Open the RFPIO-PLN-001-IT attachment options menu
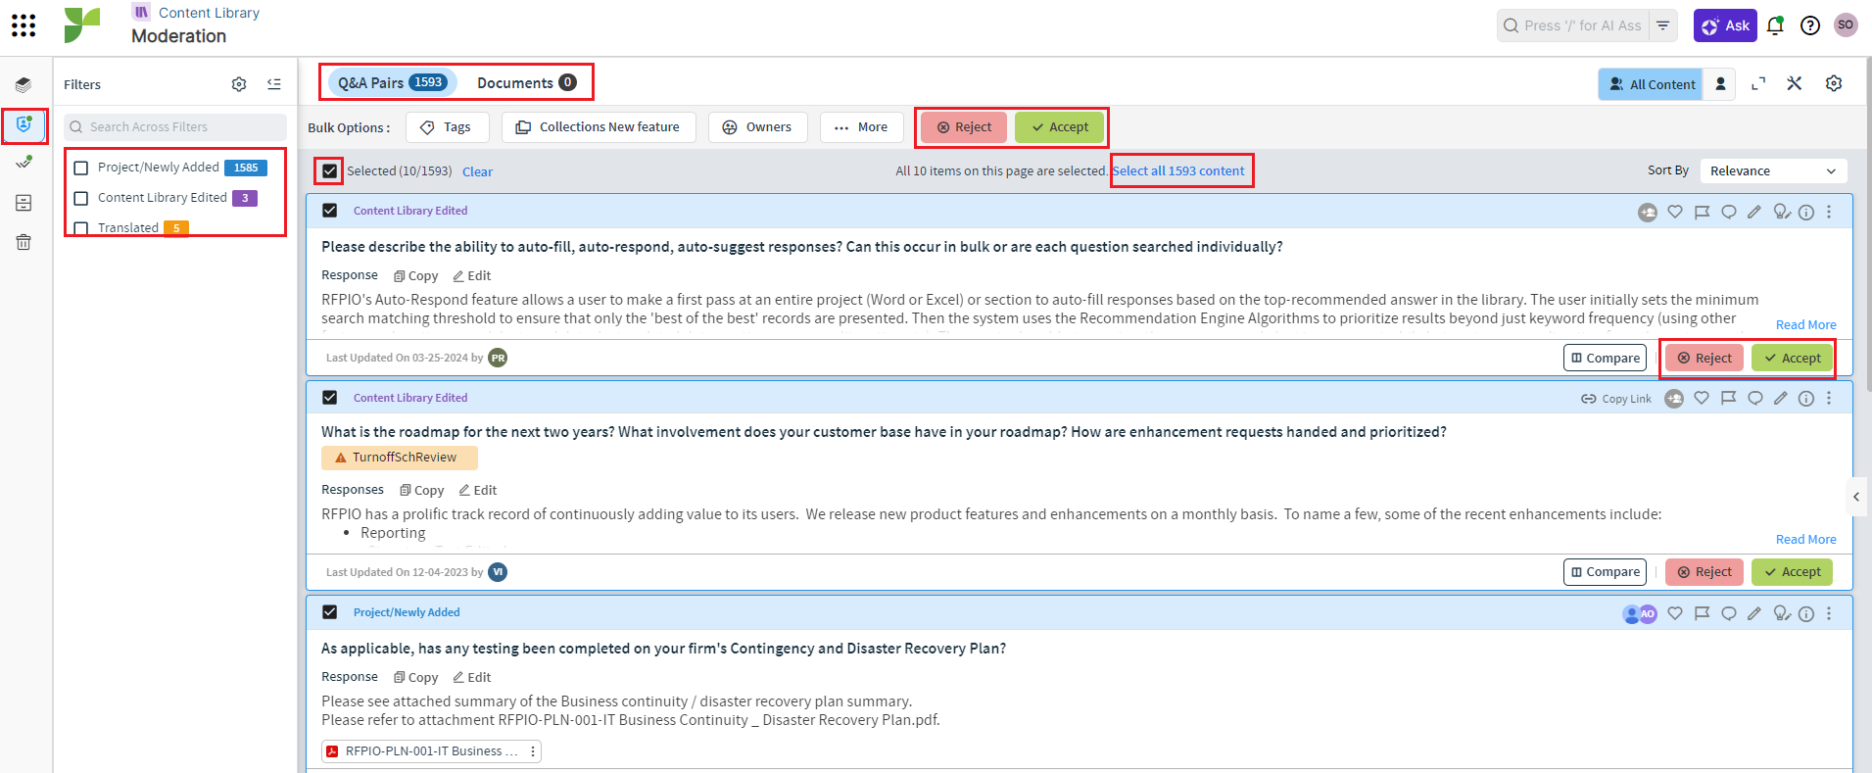This screenshot has width=1872, height=773. pos(533,751)
